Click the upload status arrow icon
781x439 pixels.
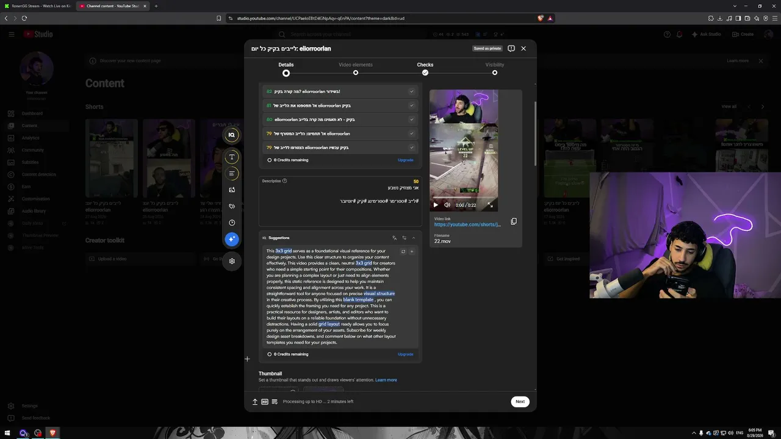(255, 402)
